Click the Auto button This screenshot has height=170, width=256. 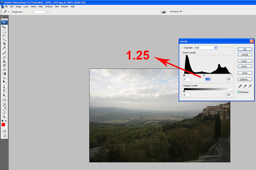click(244, 73)
